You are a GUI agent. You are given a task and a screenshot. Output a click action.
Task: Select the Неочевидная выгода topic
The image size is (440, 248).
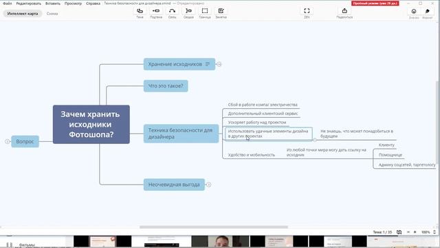click(174, 185)
